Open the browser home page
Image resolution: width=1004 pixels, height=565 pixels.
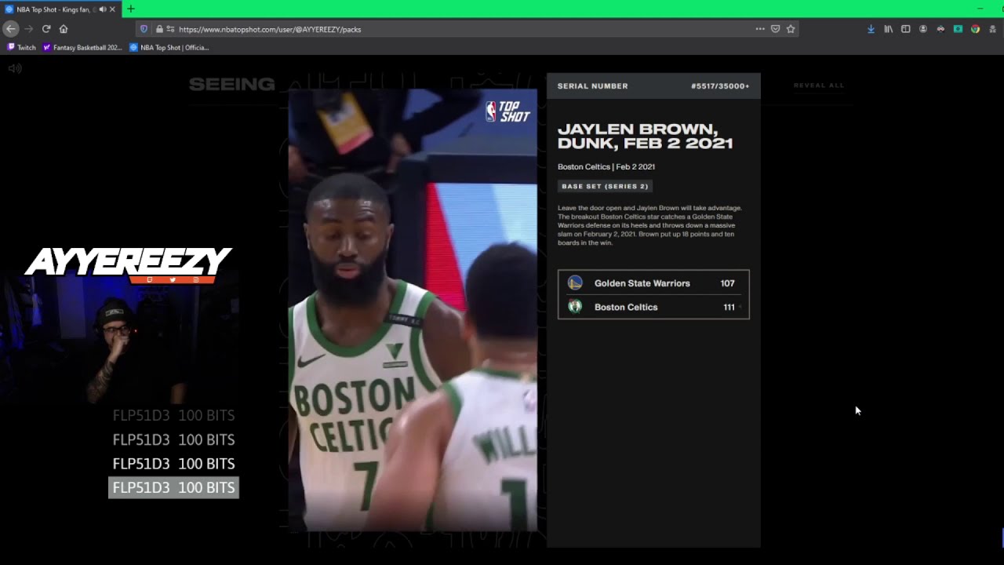coord(64,29)
